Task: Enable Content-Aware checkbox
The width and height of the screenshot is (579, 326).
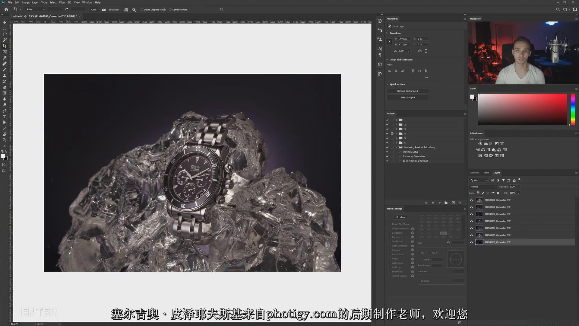Action: click(170, 10)
